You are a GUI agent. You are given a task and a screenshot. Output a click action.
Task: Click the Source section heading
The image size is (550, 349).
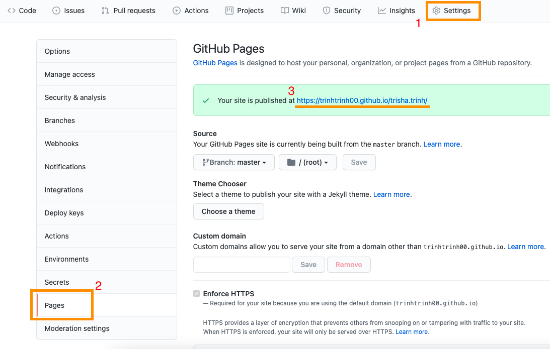tap(205, 134)
